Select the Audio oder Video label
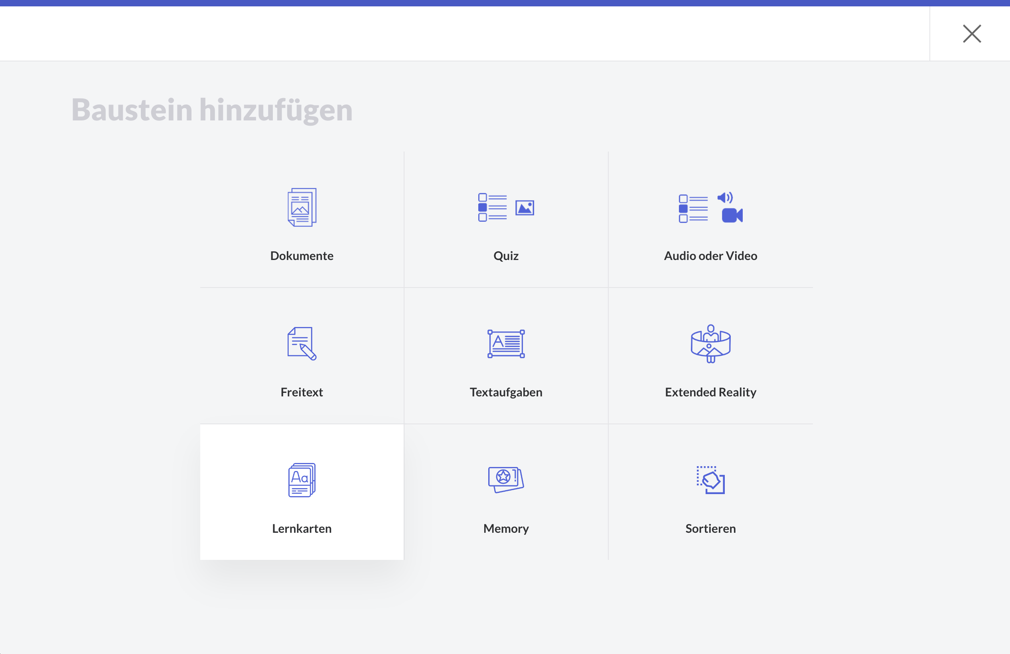 [x=710, y=256]
